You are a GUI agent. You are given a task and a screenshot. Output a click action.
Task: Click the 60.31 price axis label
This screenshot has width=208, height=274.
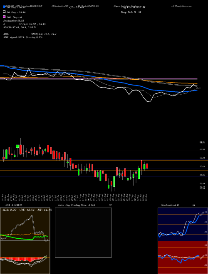pos(202,158)
